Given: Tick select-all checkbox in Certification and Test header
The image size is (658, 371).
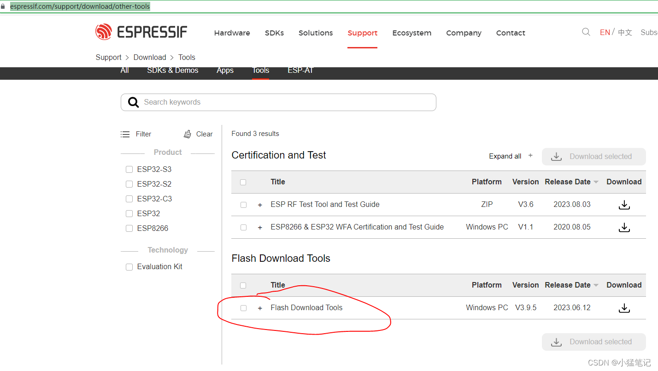Looking at the screenshot, I should point(243,182).
